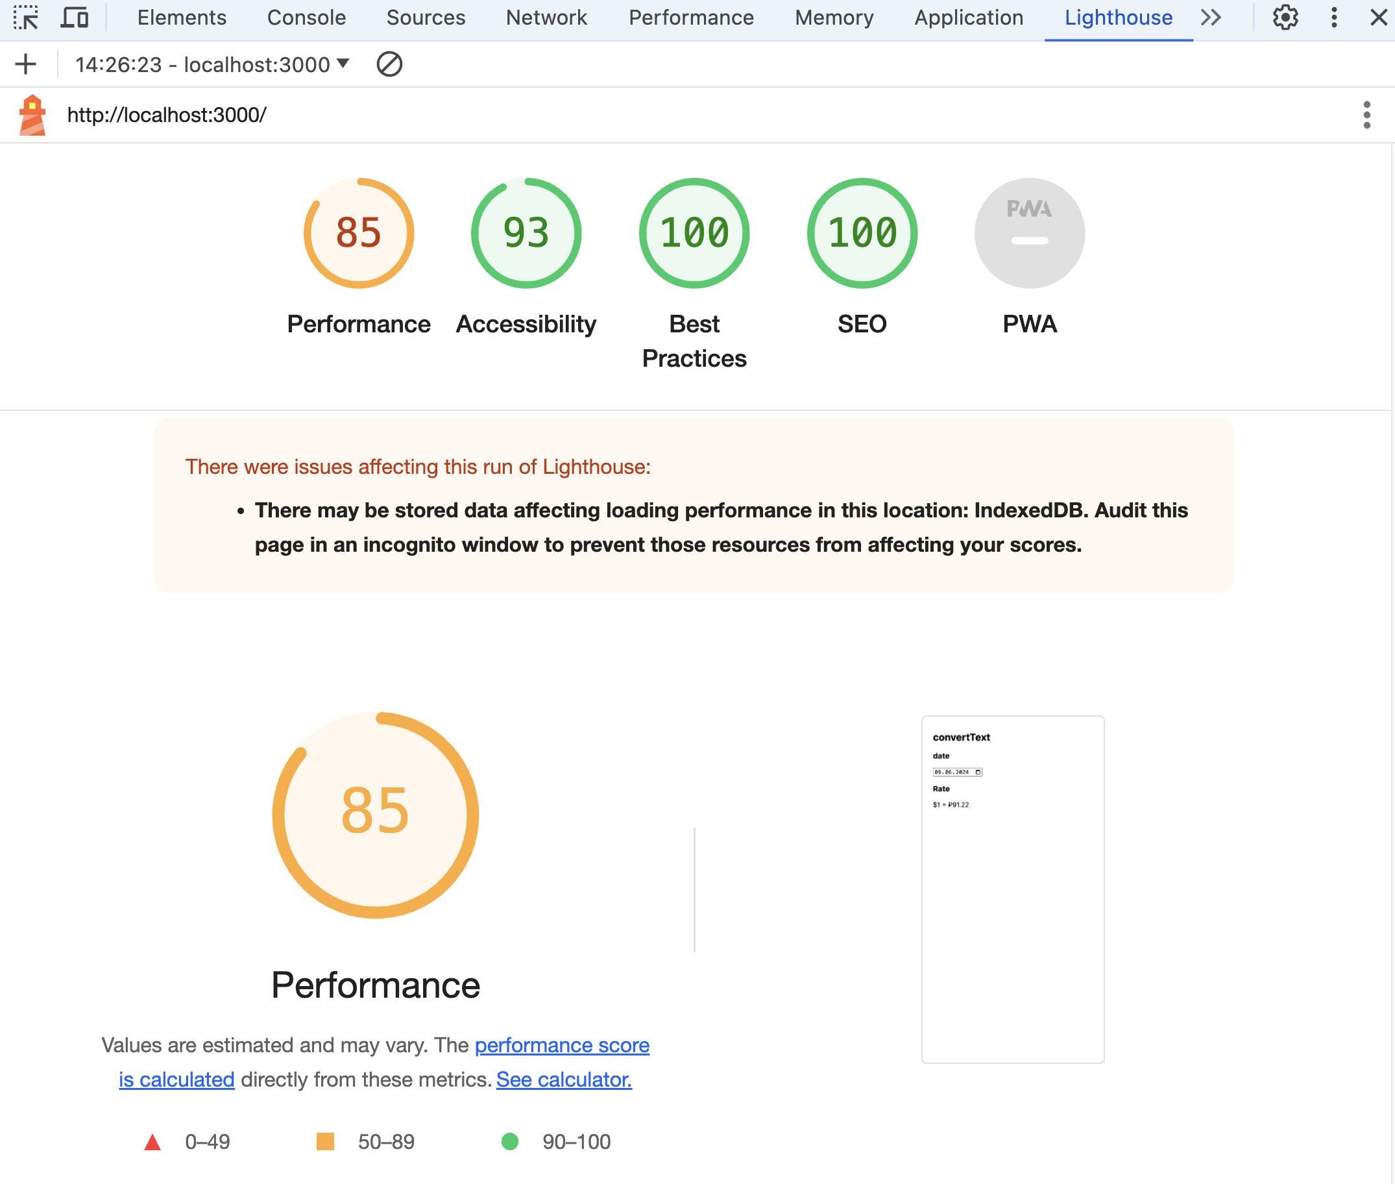Viewport: 1395px width, 1184px height.
Task: Click the PWA gauge icon
Action: 1029,233
